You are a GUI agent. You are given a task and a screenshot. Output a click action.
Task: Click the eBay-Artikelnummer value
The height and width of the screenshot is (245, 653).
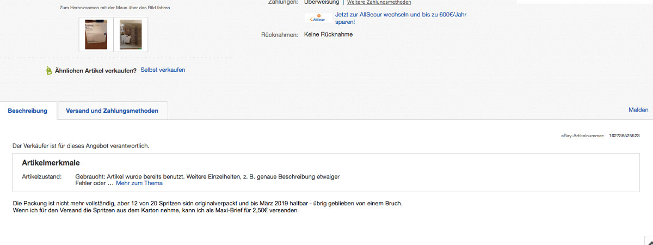point(624,136)
